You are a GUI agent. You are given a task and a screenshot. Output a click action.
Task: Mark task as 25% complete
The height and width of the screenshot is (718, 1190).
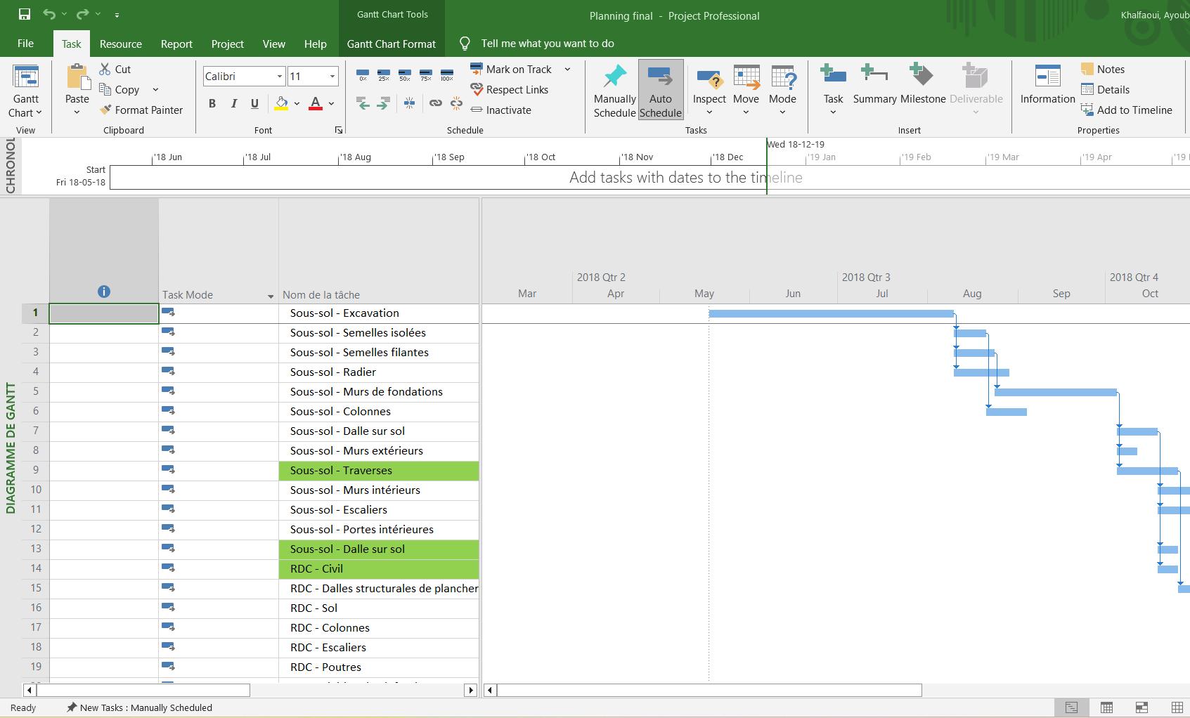(x=384, y=74)
